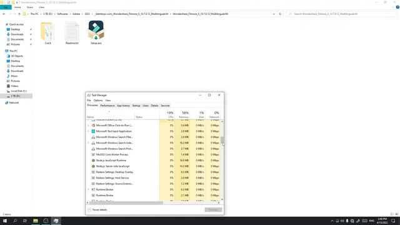The width and height of the screenshot is (400, 225).
Task: Click Adobe in the address breadcrumb
Action: click(x=76, y=14)
